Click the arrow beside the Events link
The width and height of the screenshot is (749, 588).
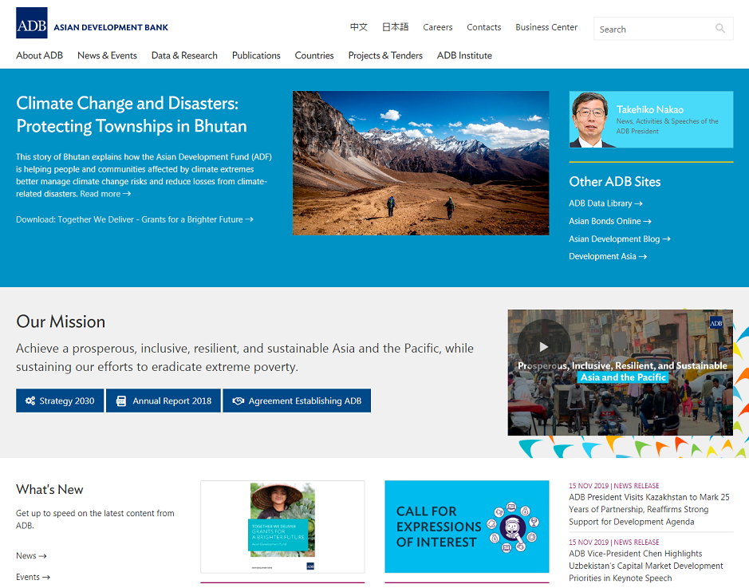[45, 577]
